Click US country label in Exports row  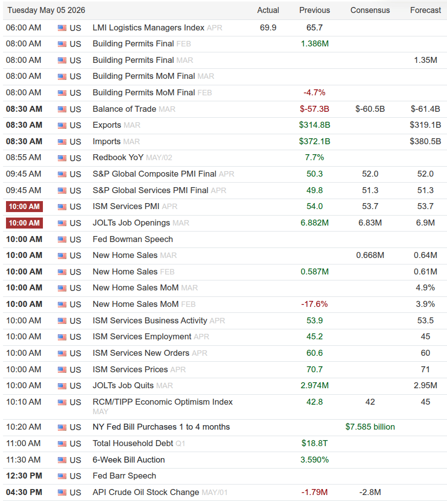(75, 126)
